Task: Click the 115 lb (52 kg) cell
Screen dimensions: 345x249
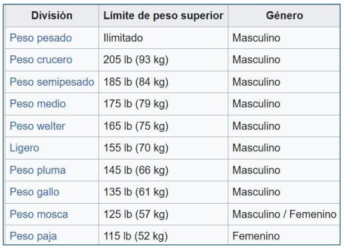Action: point(164,235)
